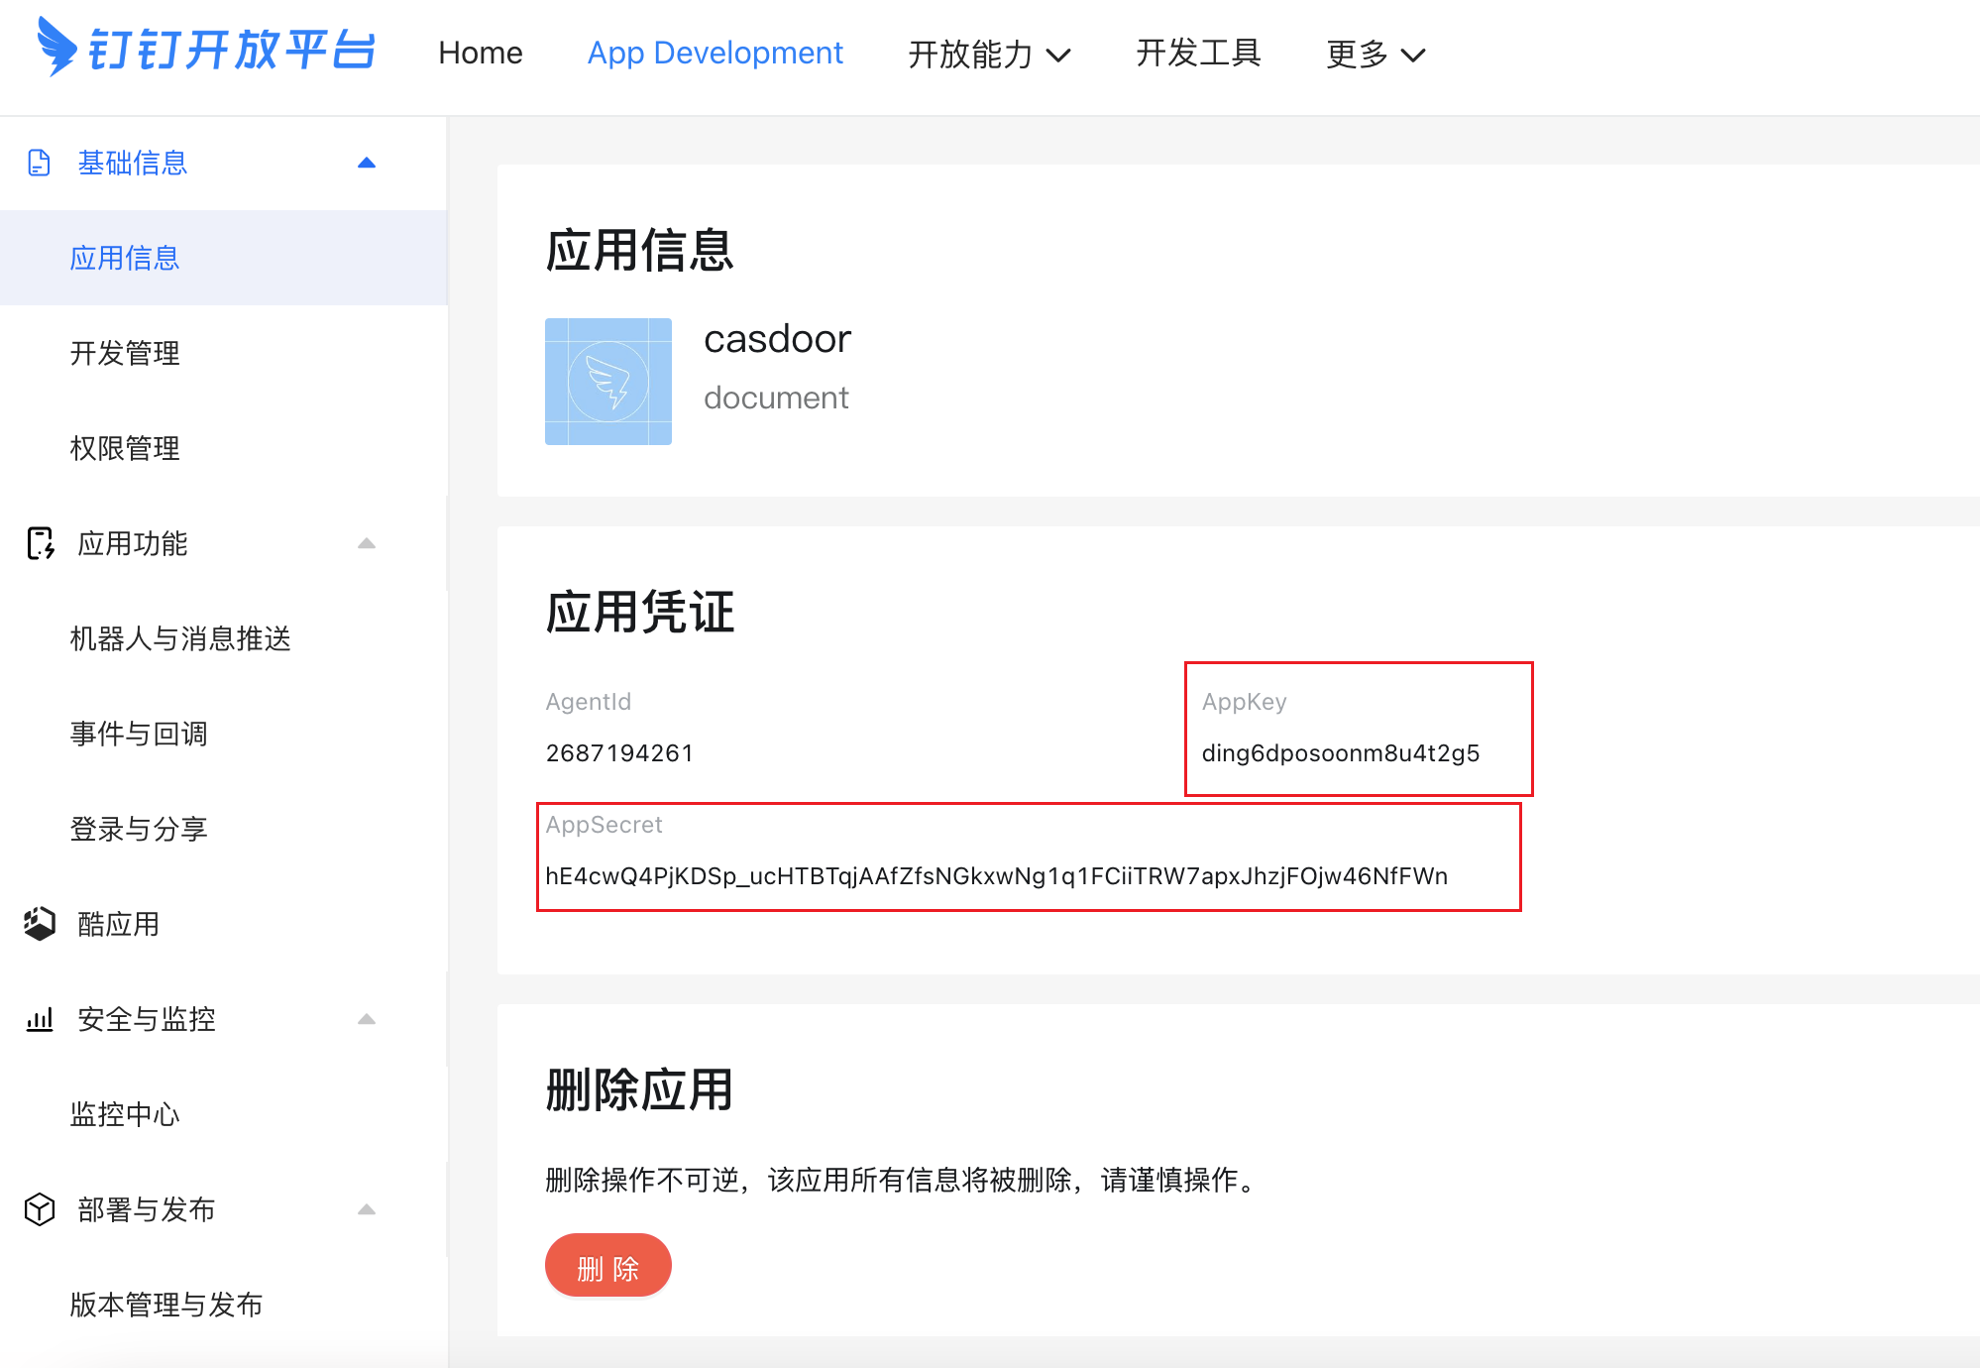Screen dimensions: 1980x1368
Task: Open 开发管理 in the sidebar
Action: 125,353
